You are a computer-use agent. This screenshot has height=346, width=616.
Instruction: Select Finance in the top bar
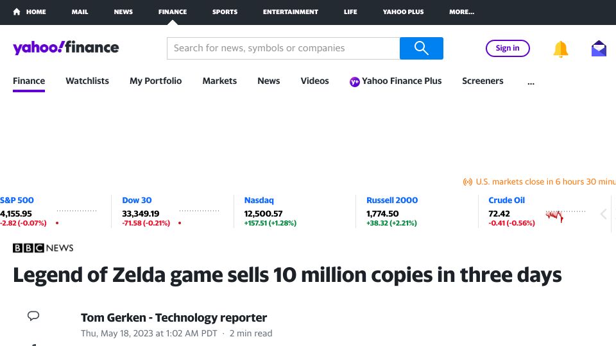(173, 12)
